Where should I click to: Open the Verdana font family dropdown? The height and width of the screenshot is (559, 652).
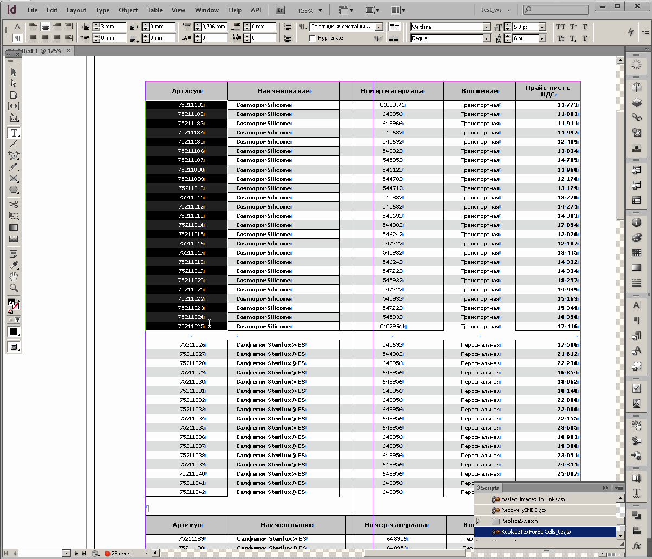pyautogui.click(x=487, y=27)
